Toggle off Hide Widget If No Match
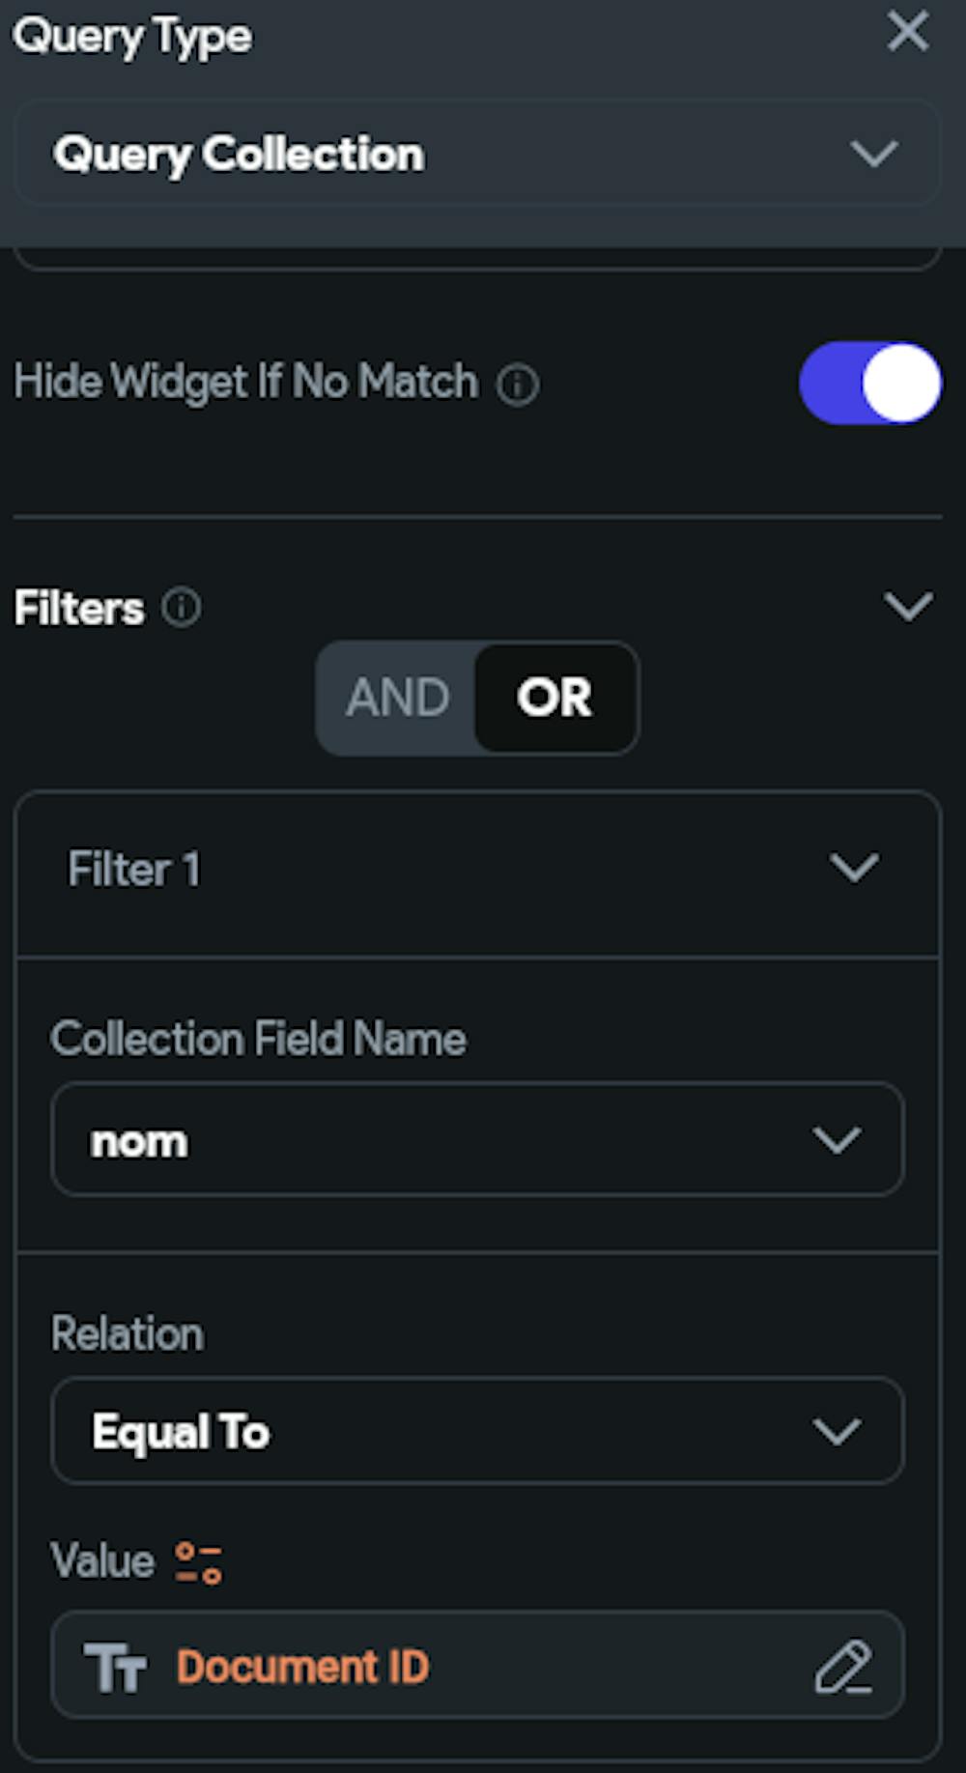Image resolution: width=966 pixels, height=1773 pixels. (x=868, y=384)
